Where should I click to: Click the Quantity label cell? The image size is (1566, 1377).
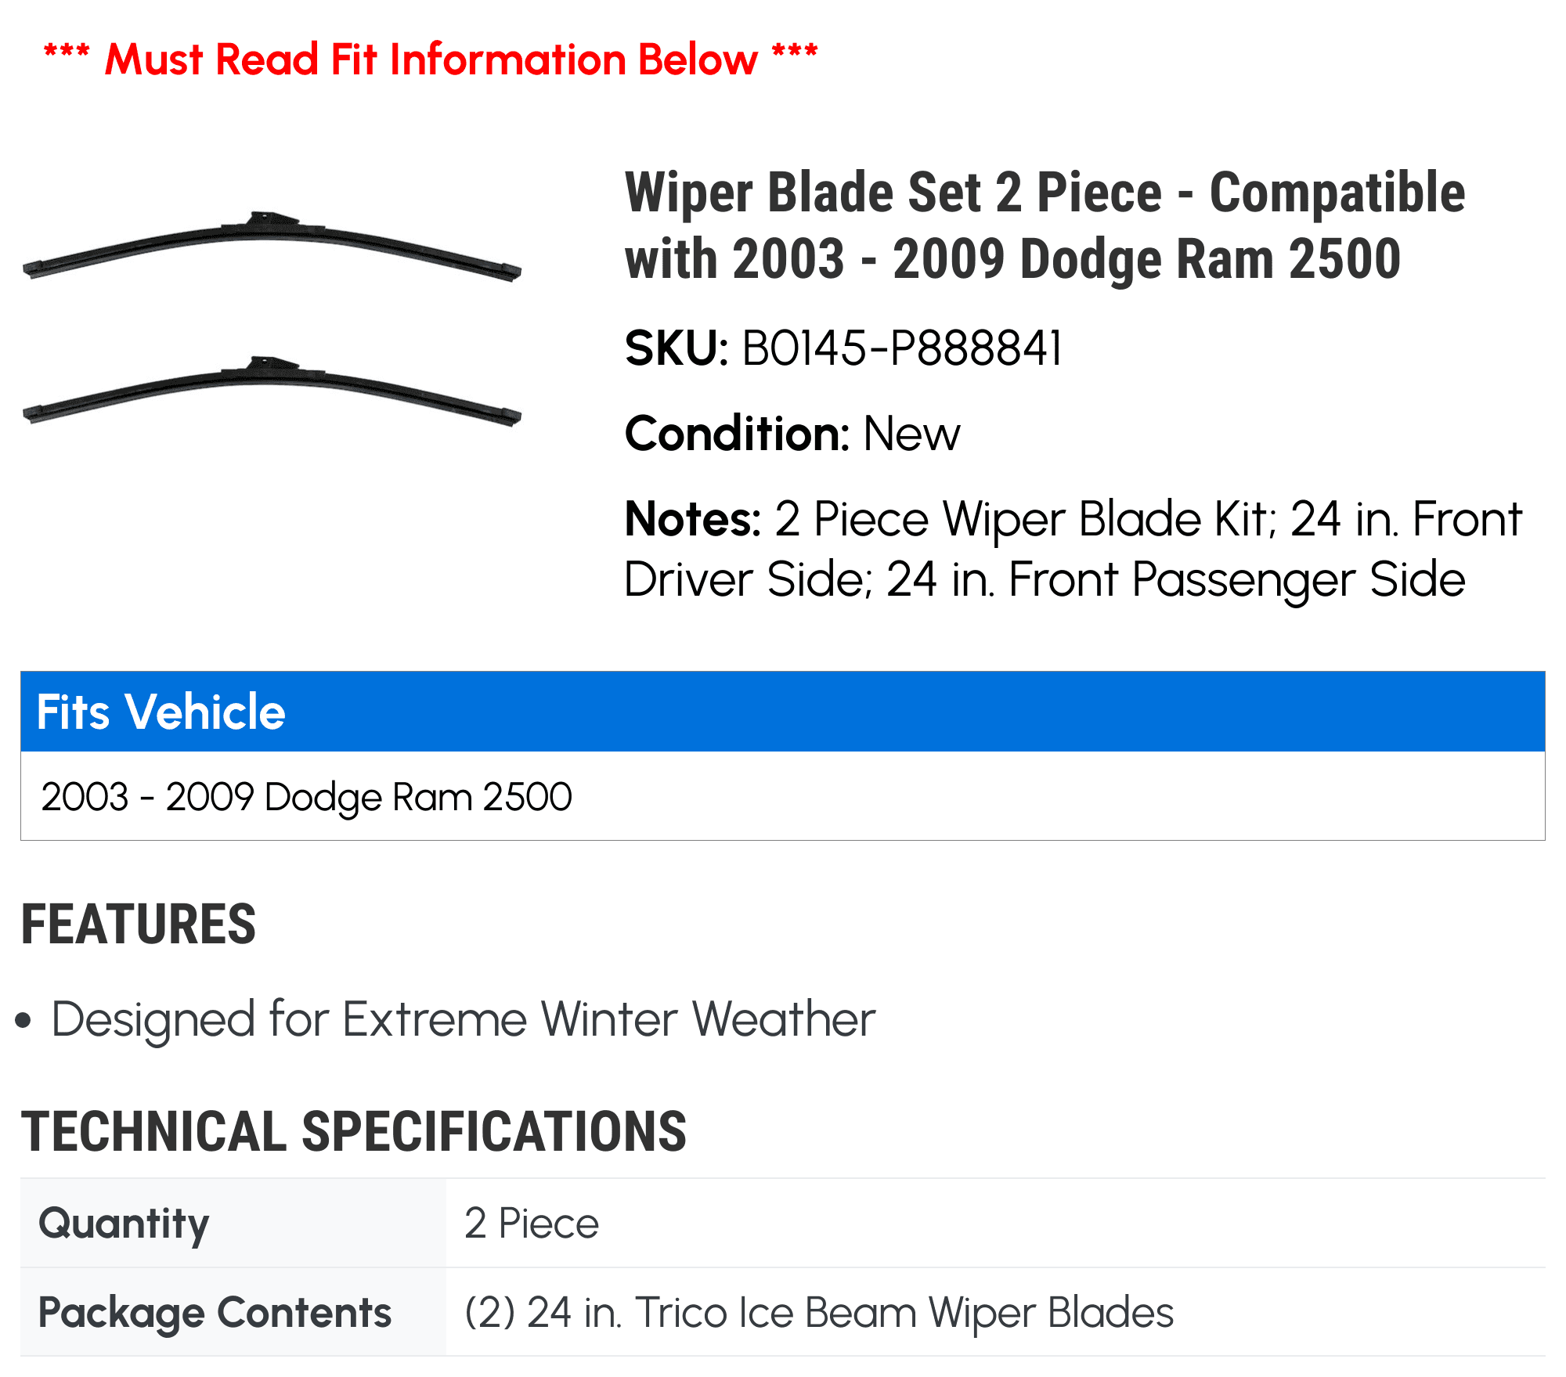(x=233, y=1223)
